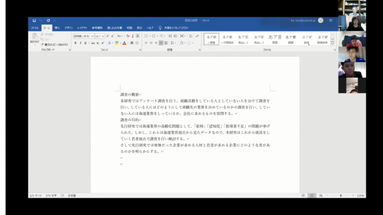The image size is (383, 215).
Task: Click the line spacing icon
Action: point(172,43)
